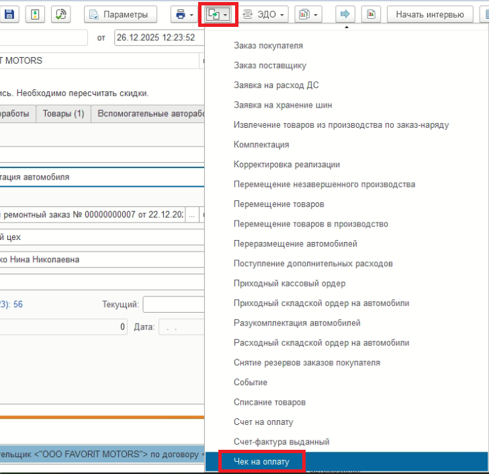Click the blue right arrow icon

click(345, 14)
